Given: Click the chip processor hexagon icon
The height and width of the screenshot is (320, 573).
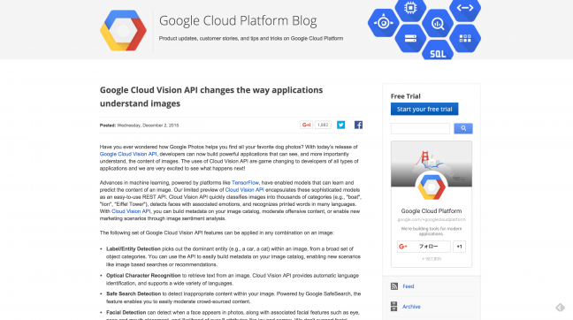Looking at the screenshot, I should click(x=410, y=9).
